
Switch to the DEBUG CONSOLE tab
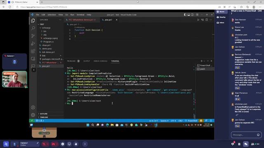pos(101,61)
